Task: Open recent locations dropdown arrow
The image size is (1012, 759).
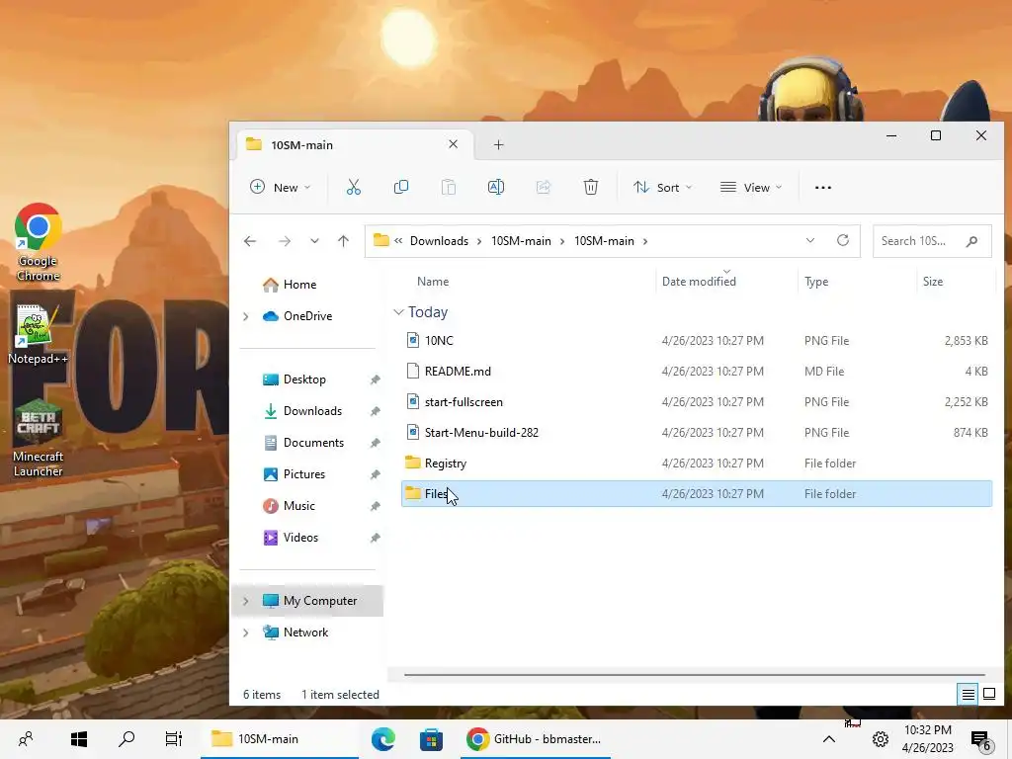Action: pyautogui.click(x=314, y=241)
